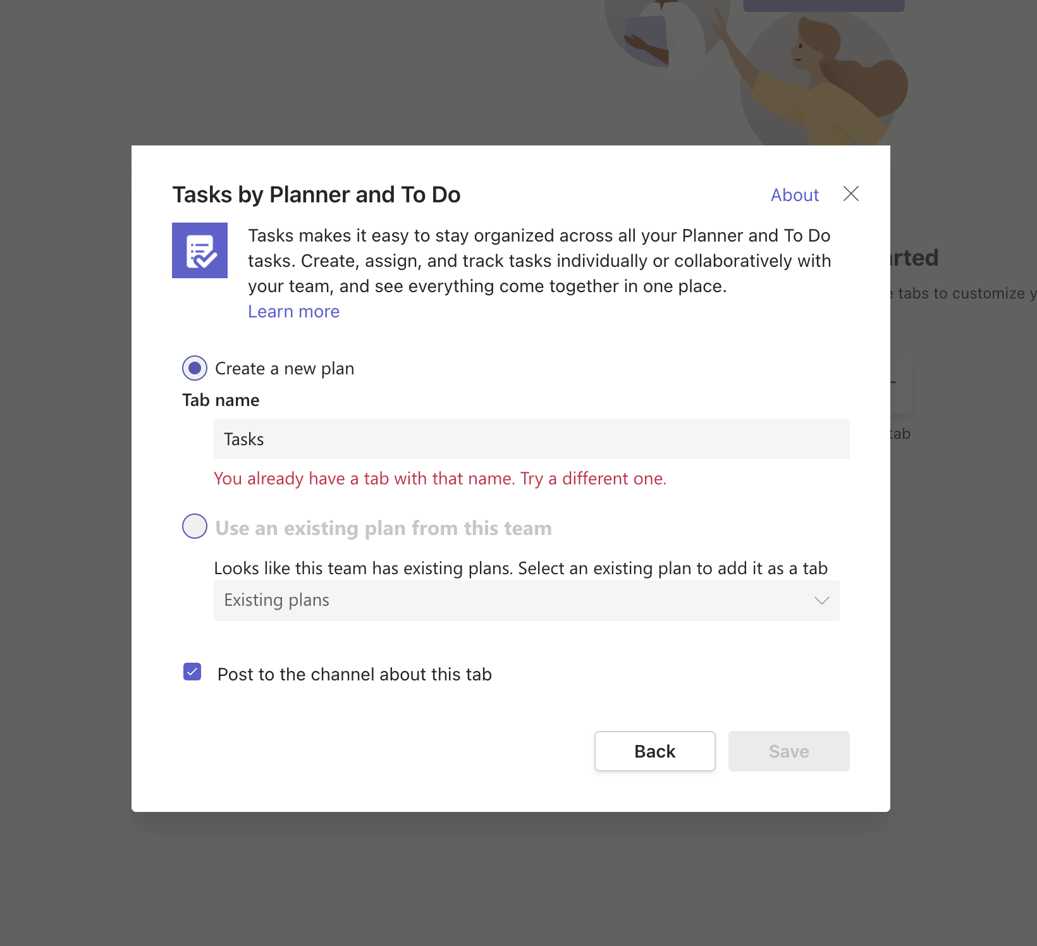Screen dimensions: 1037x946
Task: Select the Create a new plan radio button
Action: click(x=195, y=368)
